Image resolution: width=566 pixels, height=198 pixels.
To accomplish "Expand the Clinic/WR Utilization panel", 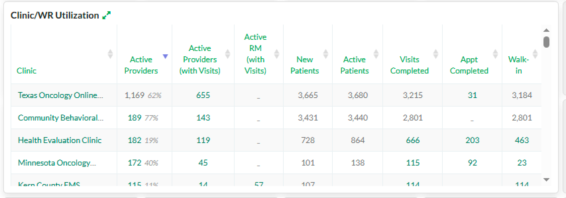I will tap(106, 15).
